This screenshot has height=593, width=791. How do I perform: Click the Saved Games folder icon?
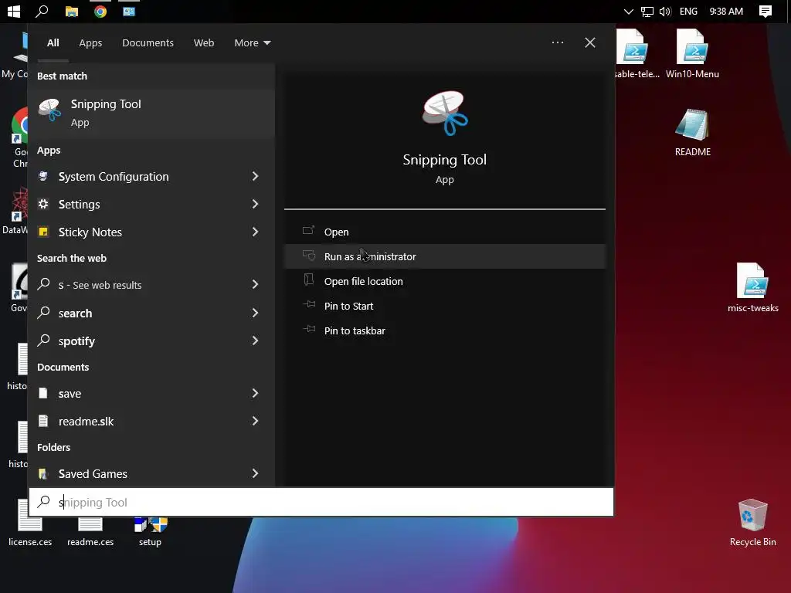click(43, 473)
